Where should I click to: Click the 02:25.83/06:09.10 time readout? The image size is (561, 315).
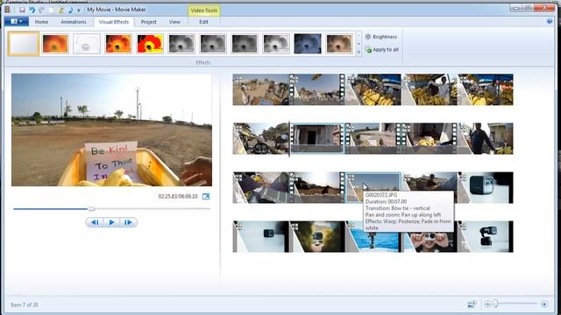[178, 196]
